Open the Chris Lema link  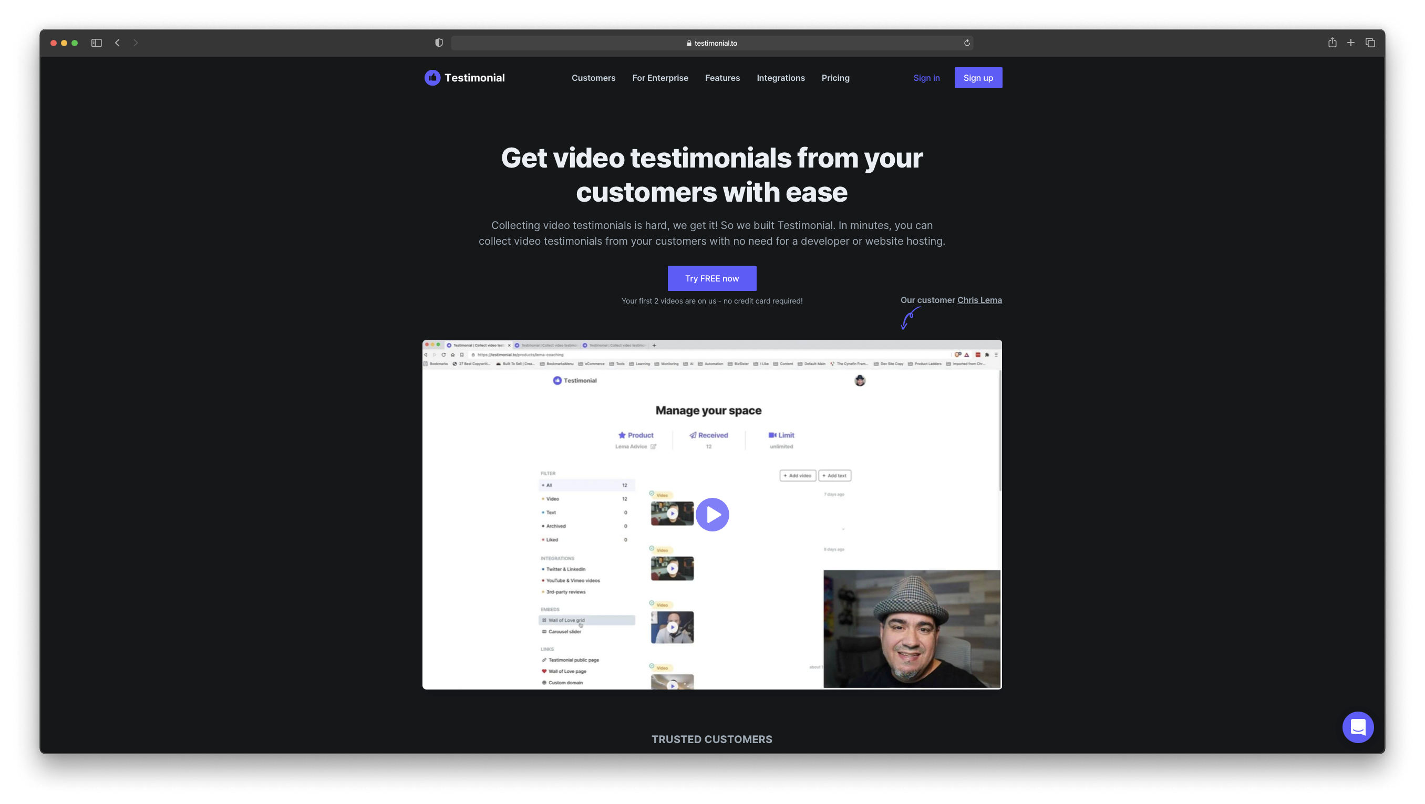[979, 300]
